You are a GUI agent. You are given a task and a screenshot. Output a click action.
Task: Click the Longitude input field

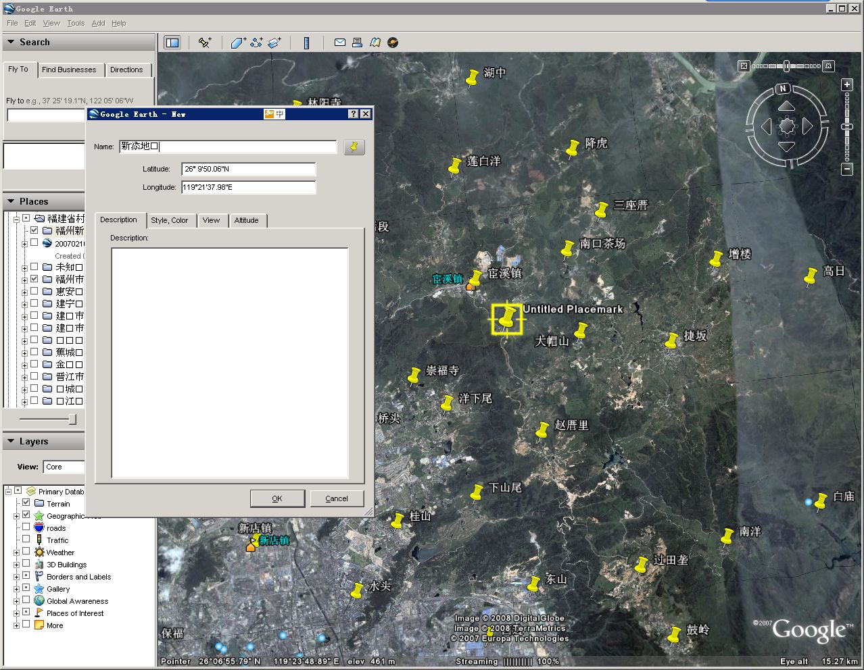pyautogui.click(x=249, y=187)
